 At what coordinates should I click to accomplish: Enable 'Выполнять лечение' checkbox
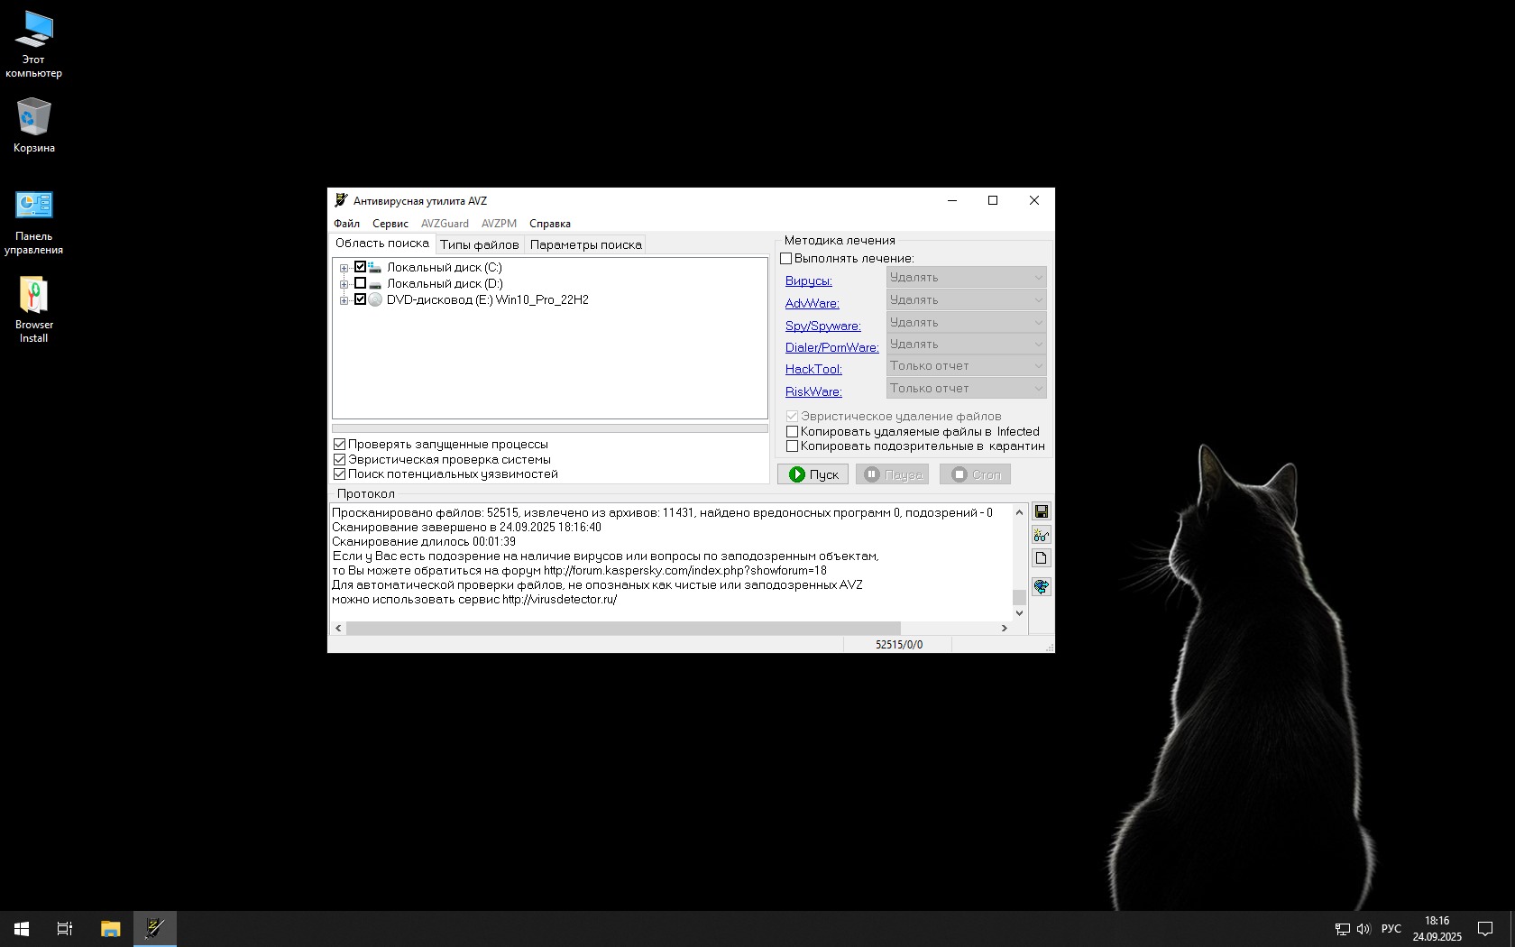click(785, 259)
